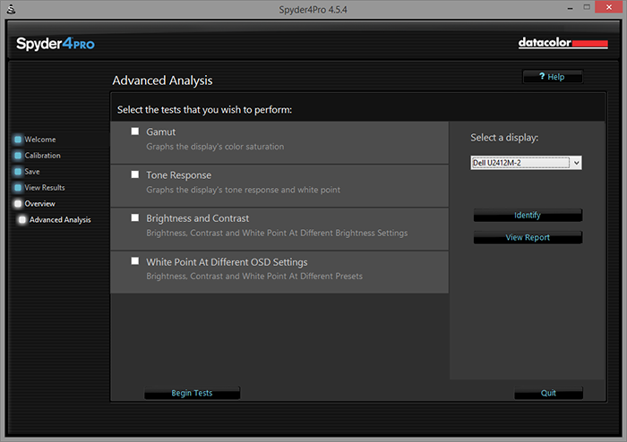Viewport: 627px width, 442px height.
Task: Click the datacolor logo
Action: 563,43
